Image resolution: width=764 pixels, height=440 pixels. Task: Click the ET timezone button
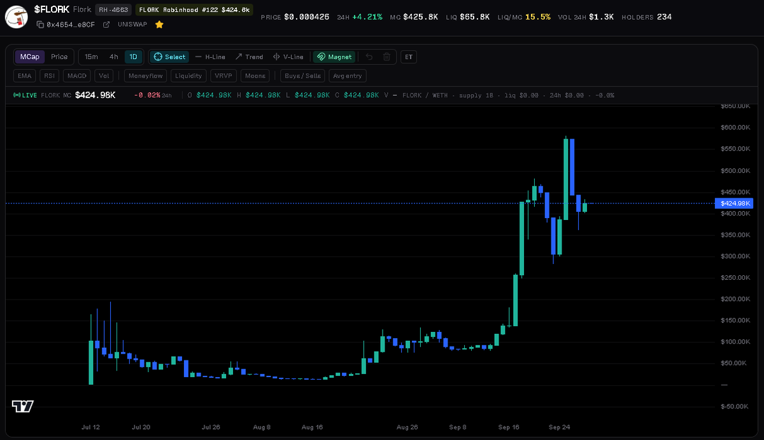click(x=409, y=57)
